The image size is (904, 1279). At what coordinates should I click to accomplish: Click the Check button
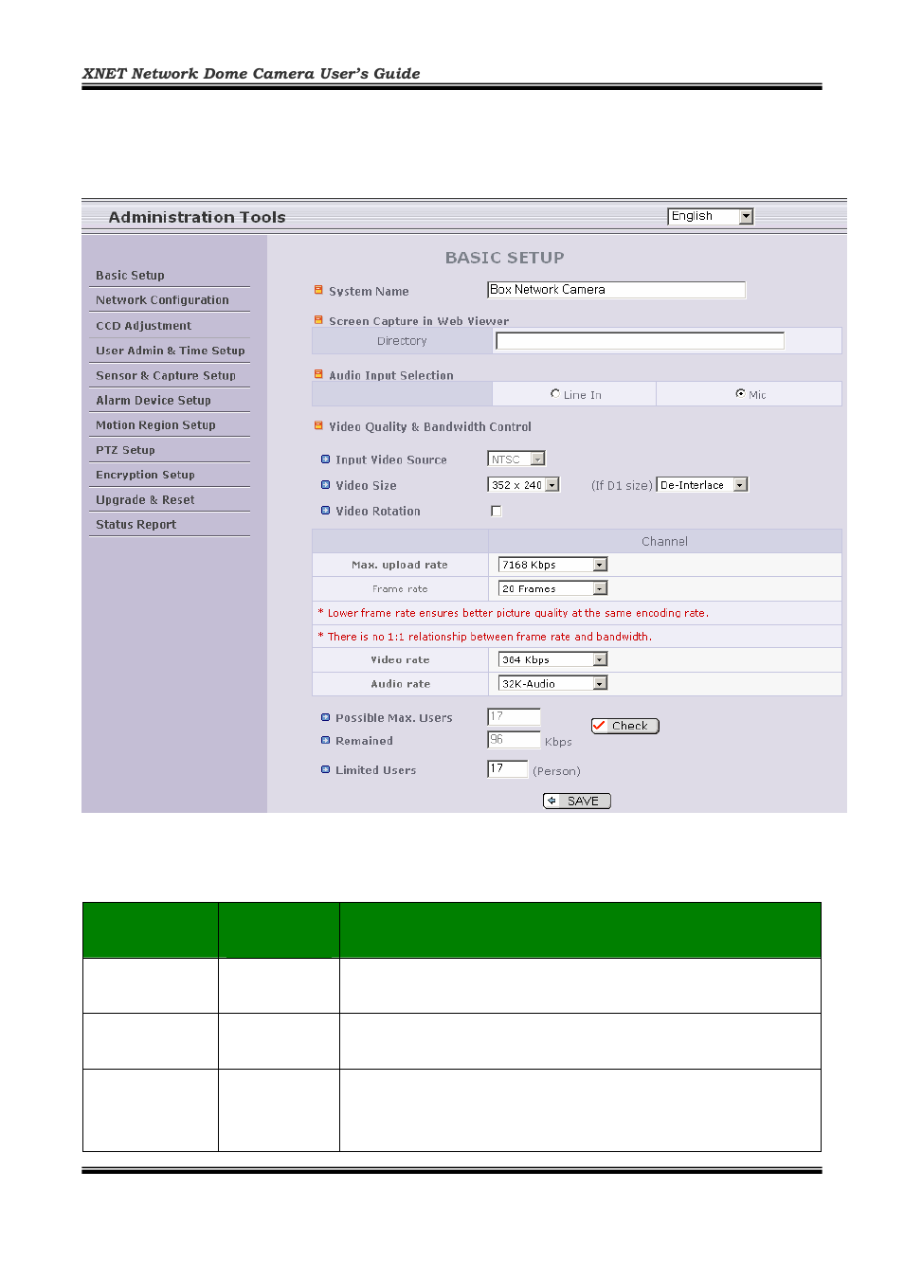pyautogui.click(x=624, y=726)
